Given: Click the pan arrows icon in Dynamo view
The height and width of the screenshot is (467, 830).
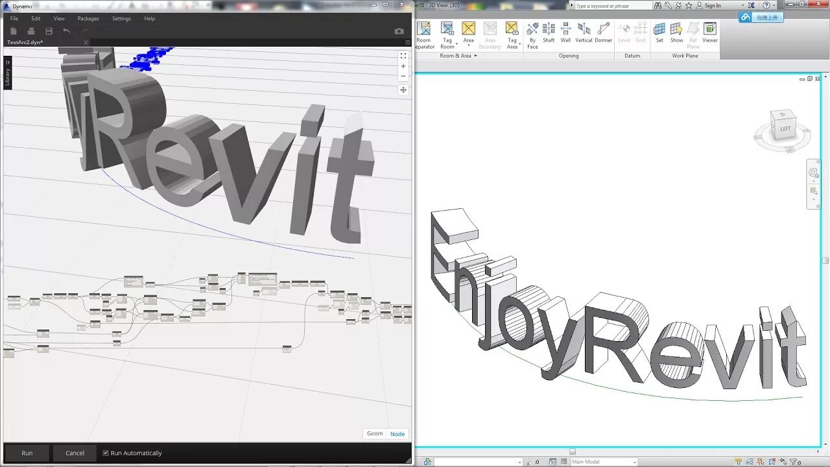Looking at the screenshot, I should [x=403, y=90].
